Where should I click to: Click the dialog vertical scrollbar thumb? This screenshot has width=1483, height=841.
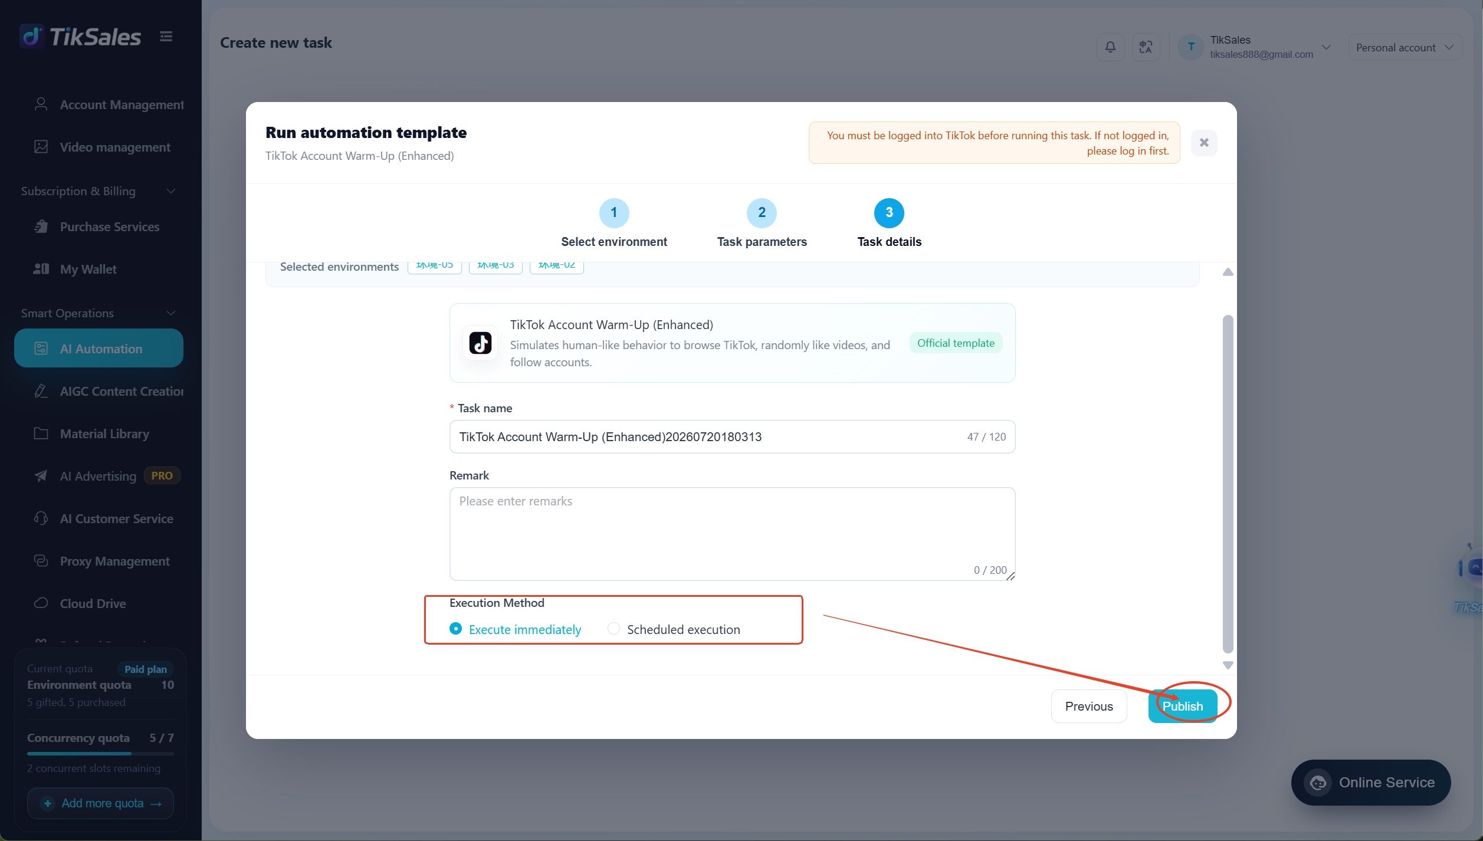tap(1228, 484)
